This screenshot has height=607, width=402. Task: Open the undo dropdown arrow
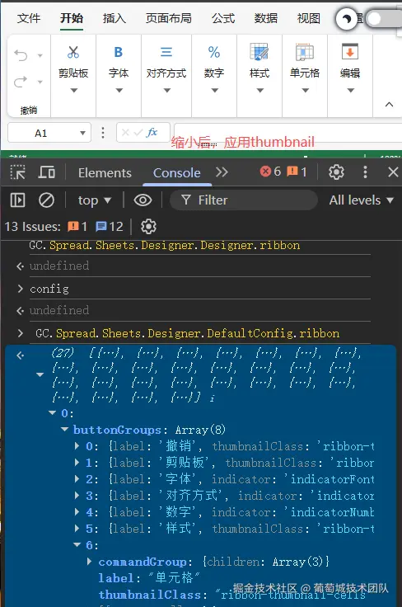click(x=40, y=56)
